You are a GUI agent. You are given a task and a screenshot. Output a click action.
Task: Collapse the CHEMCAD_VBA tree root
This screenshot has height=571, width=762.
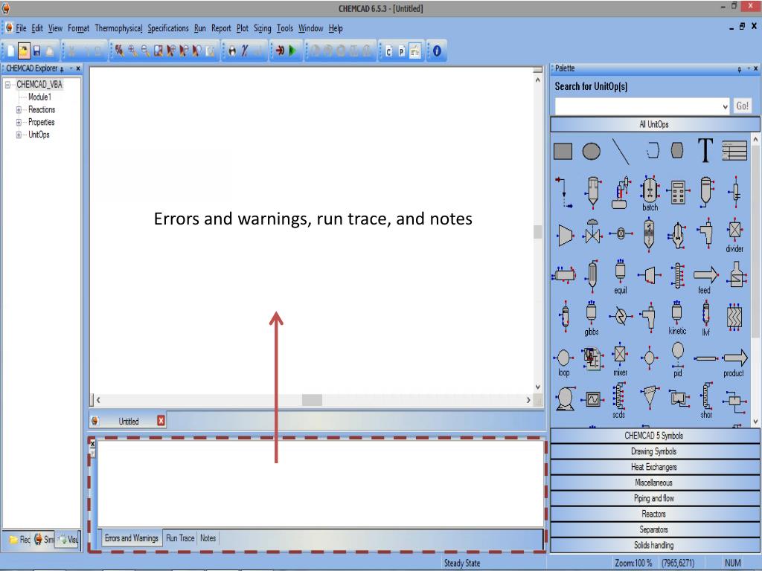7,85
